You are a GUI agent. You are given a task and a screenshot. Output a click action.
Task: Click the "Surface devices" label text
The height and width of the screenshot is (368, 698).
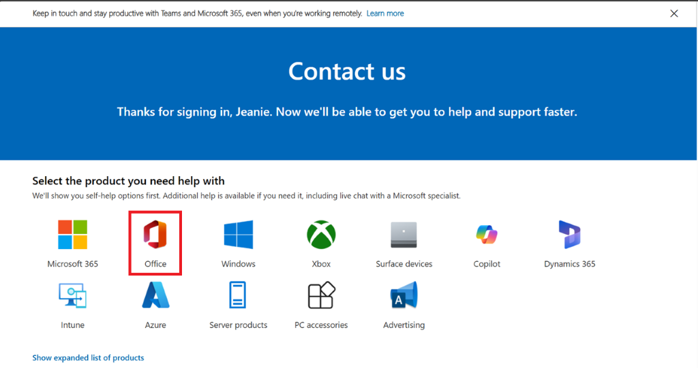pos(404,264)
